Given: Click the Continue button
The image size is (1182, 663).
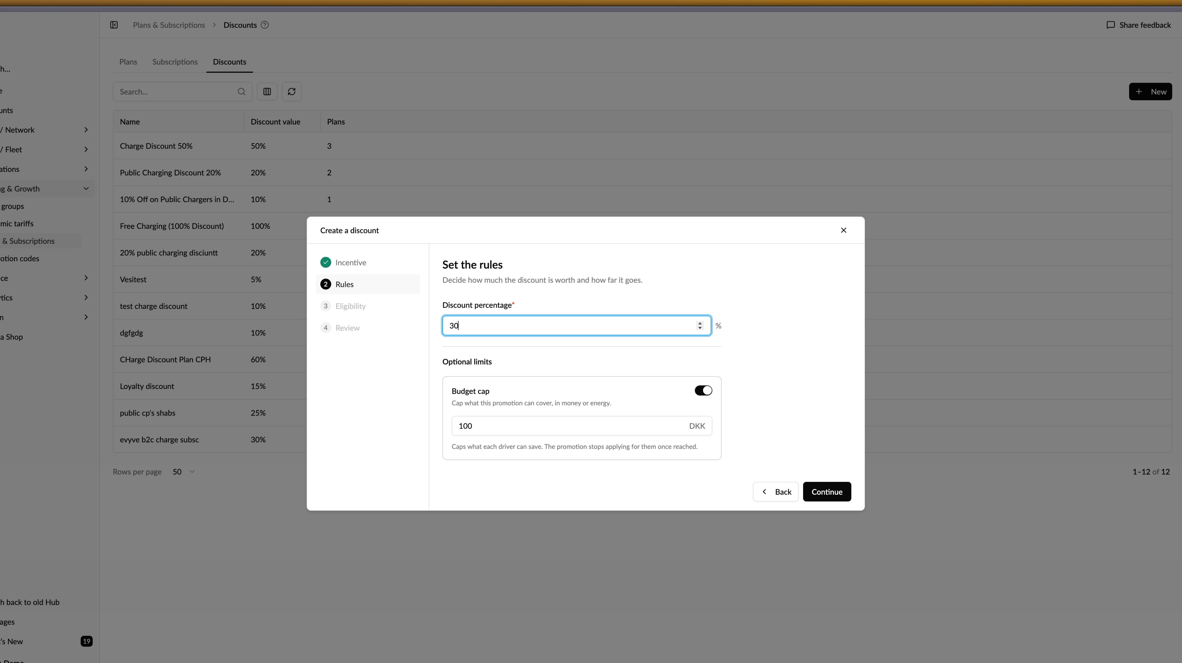Looking at the screenshot, I should (827, 491).
